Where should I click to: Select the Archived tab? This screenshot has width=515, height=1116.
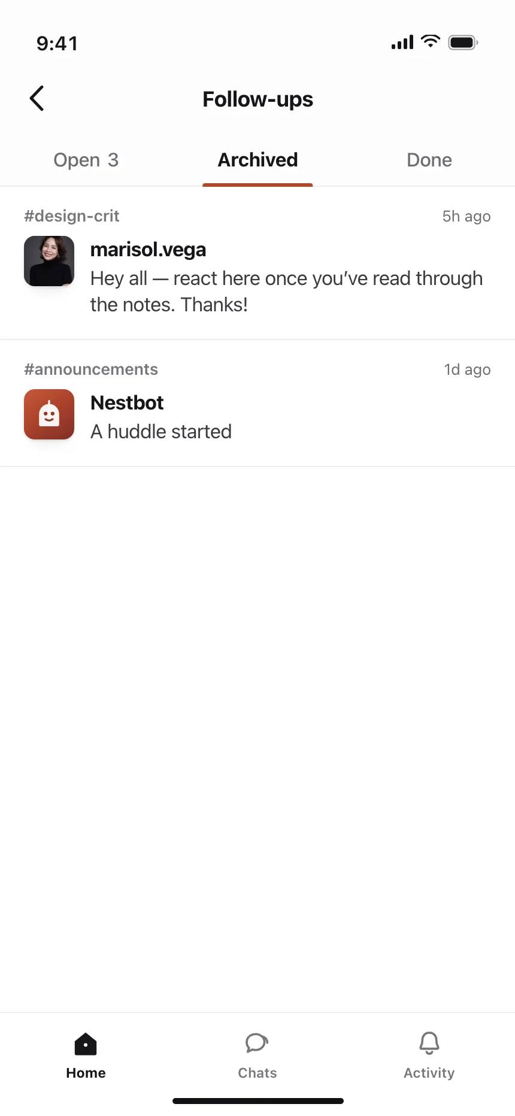point(257,160)
